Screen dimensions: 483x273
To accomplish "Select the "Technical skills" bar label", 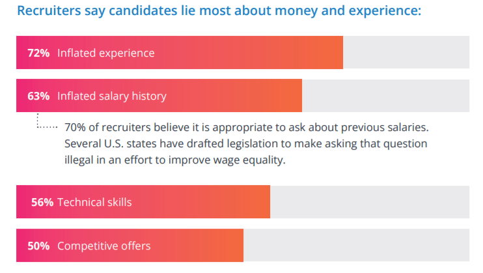I will click(x=94, y=202).
